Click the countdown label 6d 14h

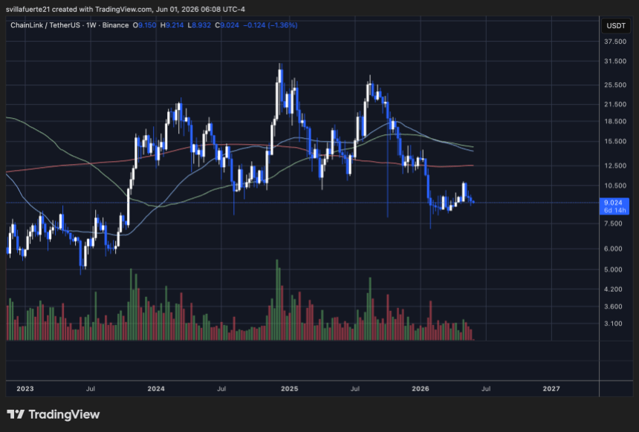(614, 210)
